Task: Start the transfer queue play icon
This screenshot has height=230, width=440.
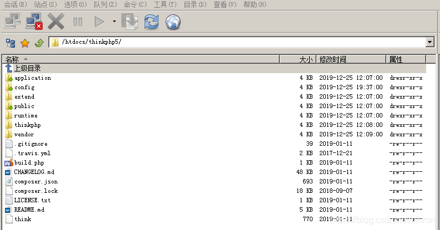Action: tap(99, 22)
